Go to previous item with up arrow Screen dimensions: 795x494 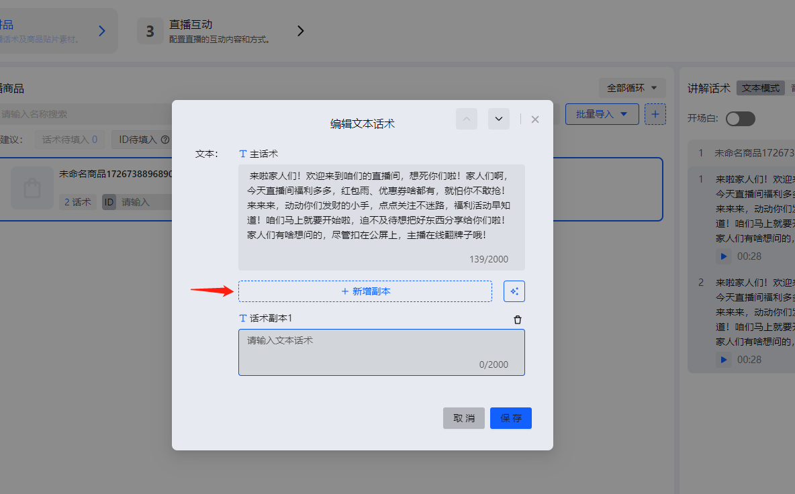click(467, 119)
